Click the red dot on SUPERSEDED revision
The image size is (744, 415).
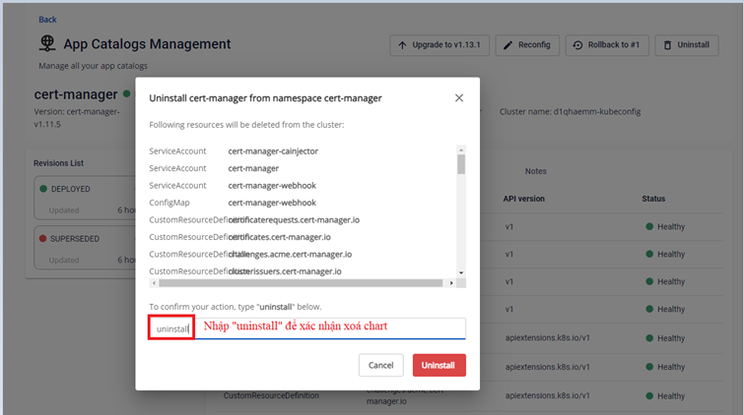pos(43,239)
